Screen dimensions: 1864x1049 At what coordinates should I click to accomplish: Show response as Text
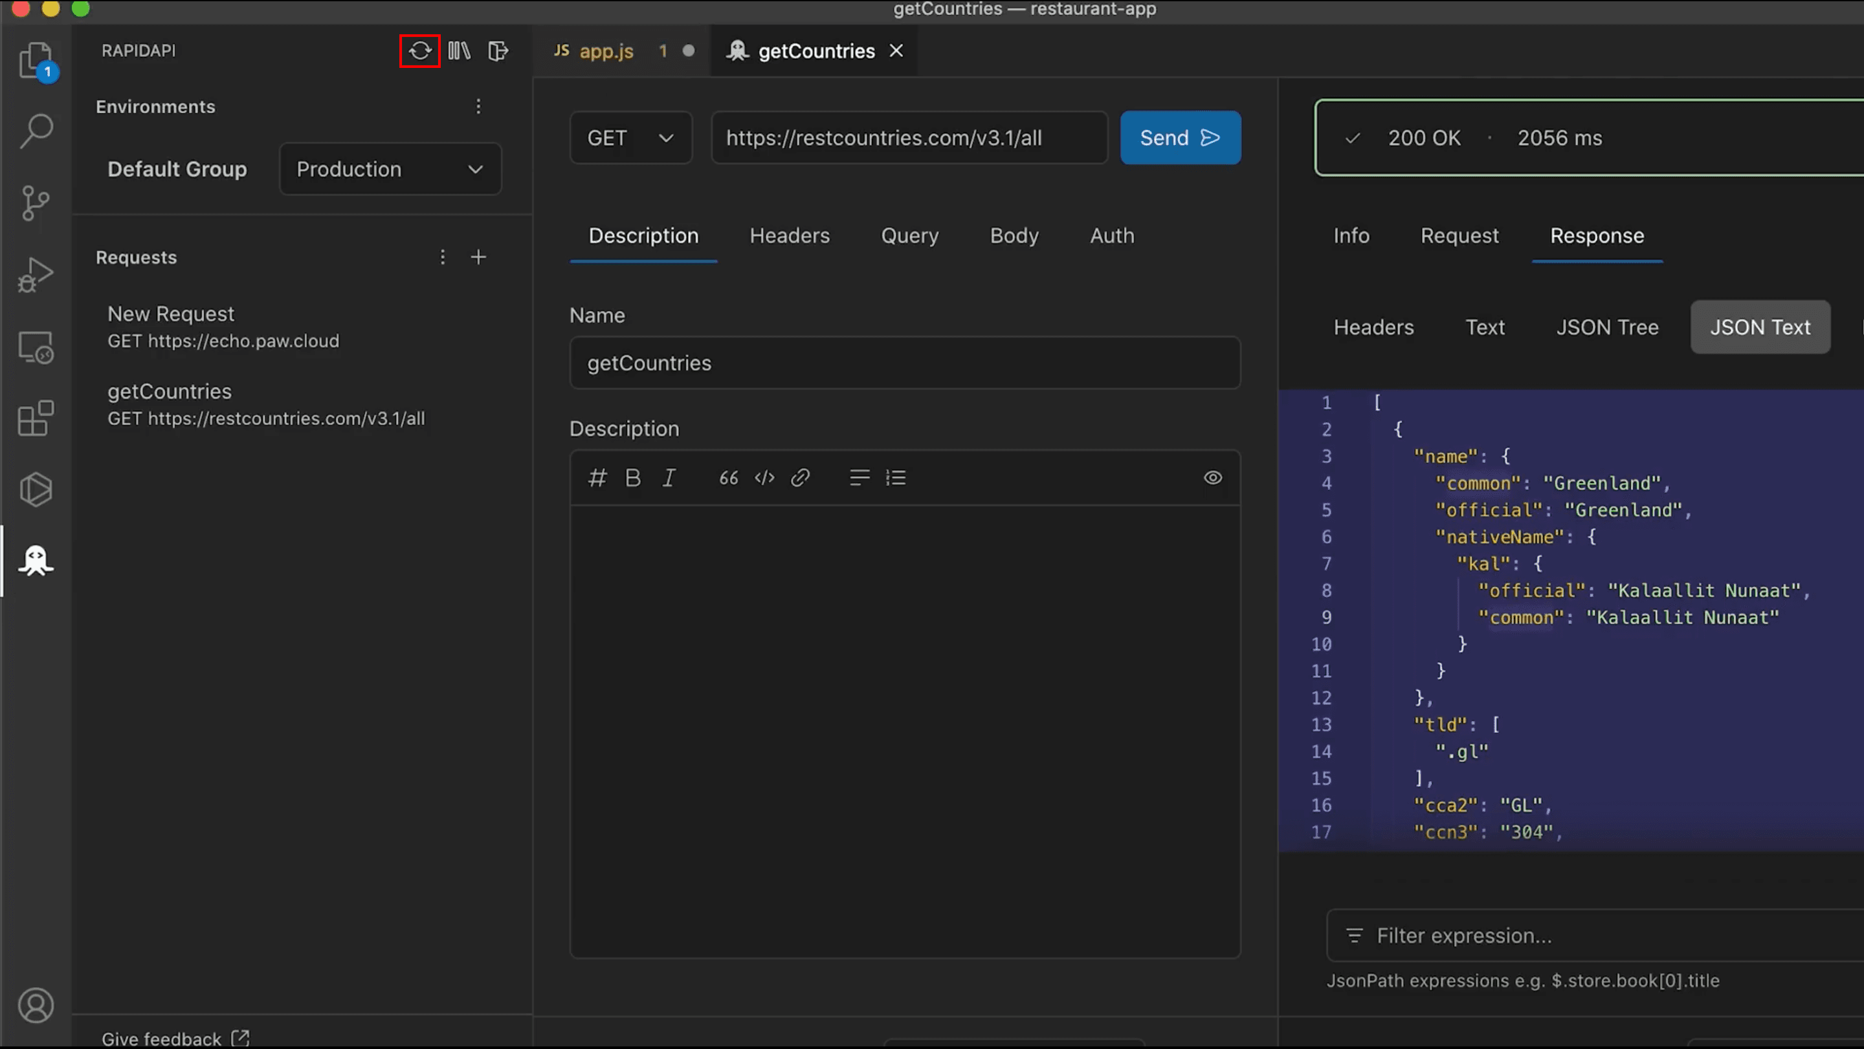coord(1485,327)
